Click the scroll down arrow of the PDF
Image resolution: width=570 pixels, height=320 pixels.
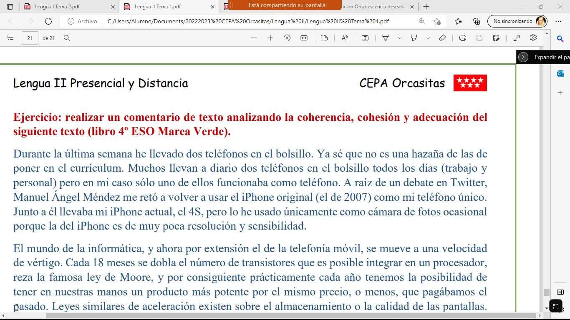coord(547,308)
